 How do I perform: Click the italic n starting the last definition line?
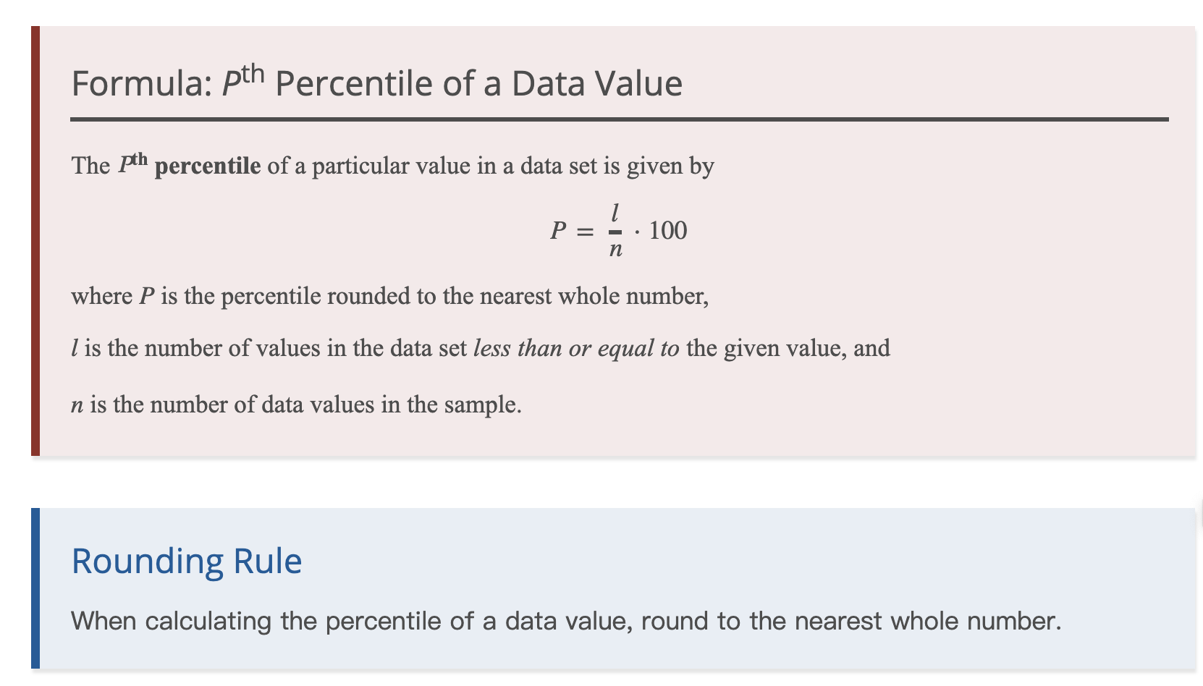coord(77,405)
